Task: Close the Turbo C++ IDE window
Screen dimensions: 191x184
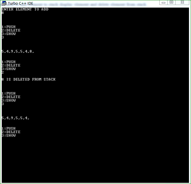Action: click(x=182, y=2)
